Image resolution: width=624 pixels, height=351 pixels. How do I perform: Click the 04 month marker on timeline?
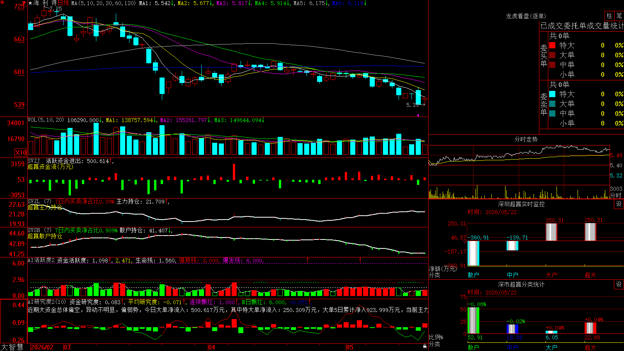pyautogui.click(x=212, y=347)
